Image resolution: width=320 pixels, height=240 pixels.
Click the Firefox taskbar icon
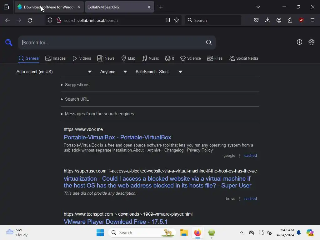pos(197,232)
